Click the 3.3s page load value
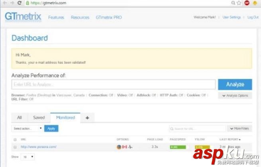This screenshot has width=261, height=167. (x=155, y=147)
